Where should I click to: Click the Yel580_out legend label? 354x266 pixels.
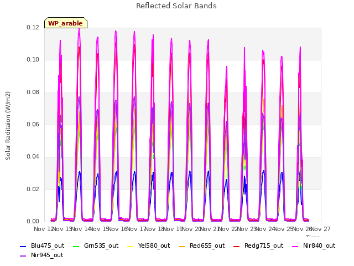tap(154, 245)
